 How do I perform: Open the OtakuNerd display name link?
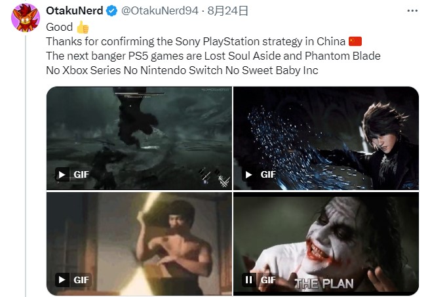(75, 11)
